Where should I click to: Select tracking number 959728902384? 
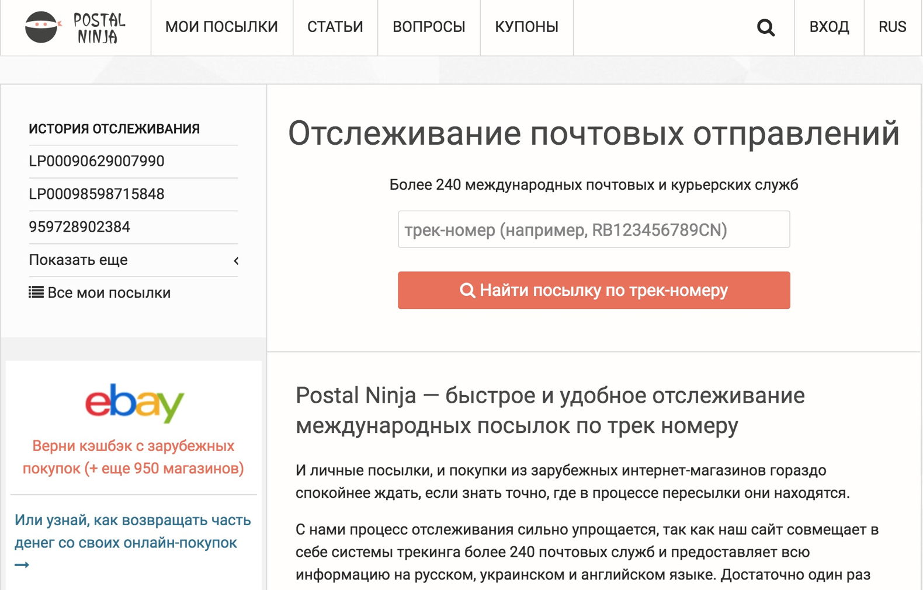[79, 227]
